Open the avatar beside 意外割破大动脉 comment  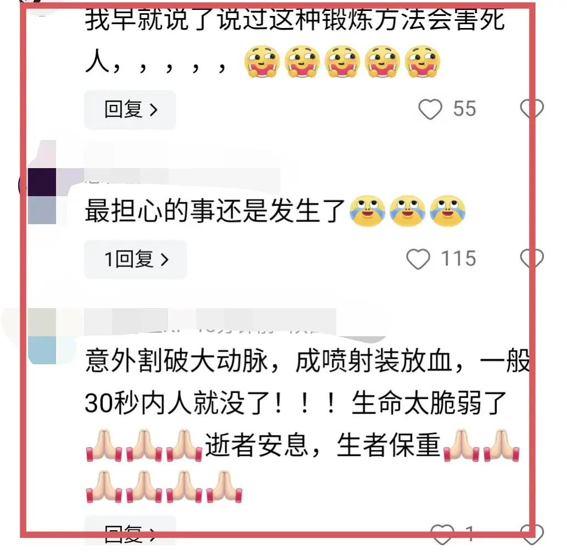(x=42, y=336)
